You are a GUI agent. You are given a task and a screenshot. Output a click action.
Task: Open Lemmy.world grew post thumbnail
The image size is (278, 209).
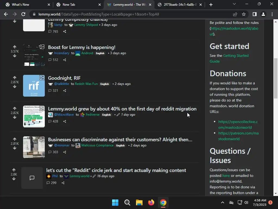point(34,116)
